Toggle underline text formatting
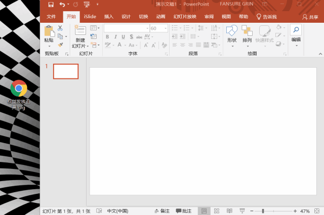Image resolution: width=324 pixels, height=215 pixels. click(123, 36)
